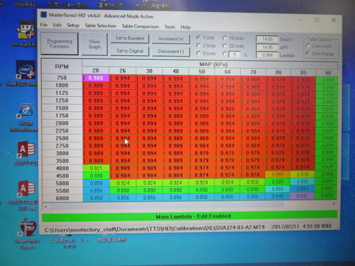Click the 750 RPM row header
This screenshot has height=266, width=355.
pyautogui.click(x=62, y=78)
